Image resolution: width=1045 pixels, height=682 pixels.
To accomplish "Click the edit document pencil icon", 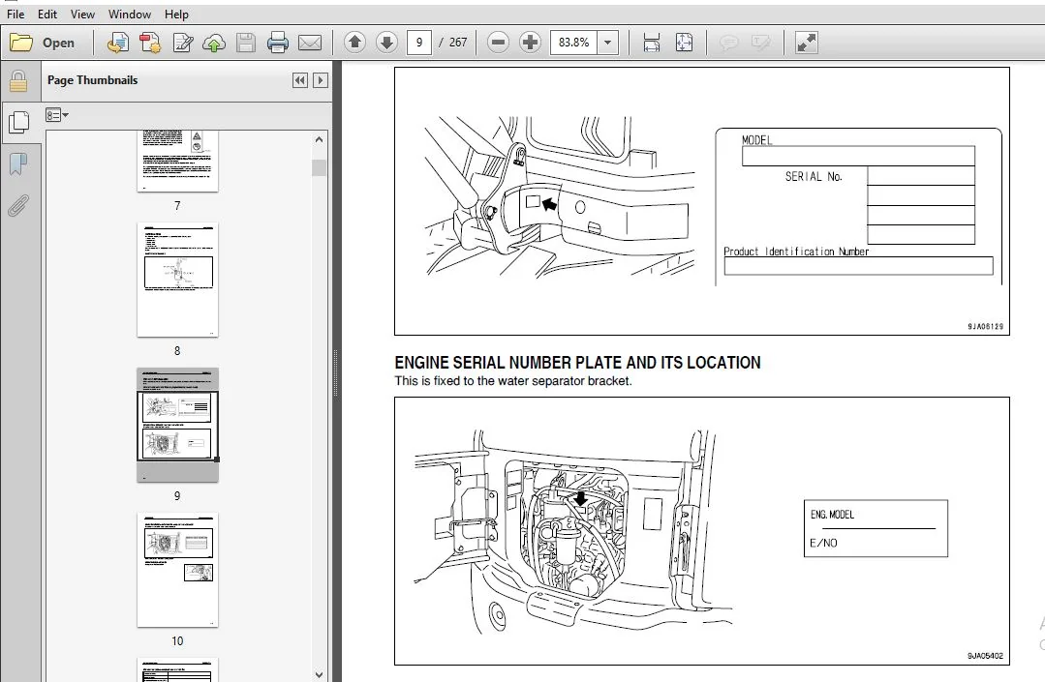I will coord(183,43).
